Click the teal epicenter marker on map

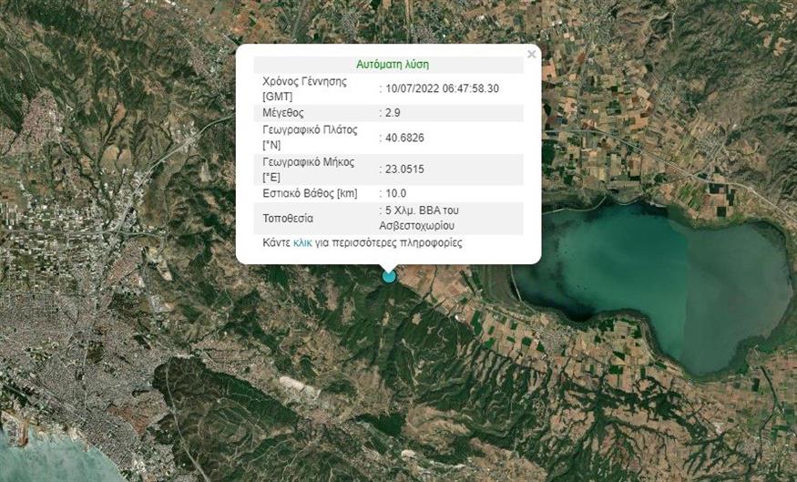[389, 275]
